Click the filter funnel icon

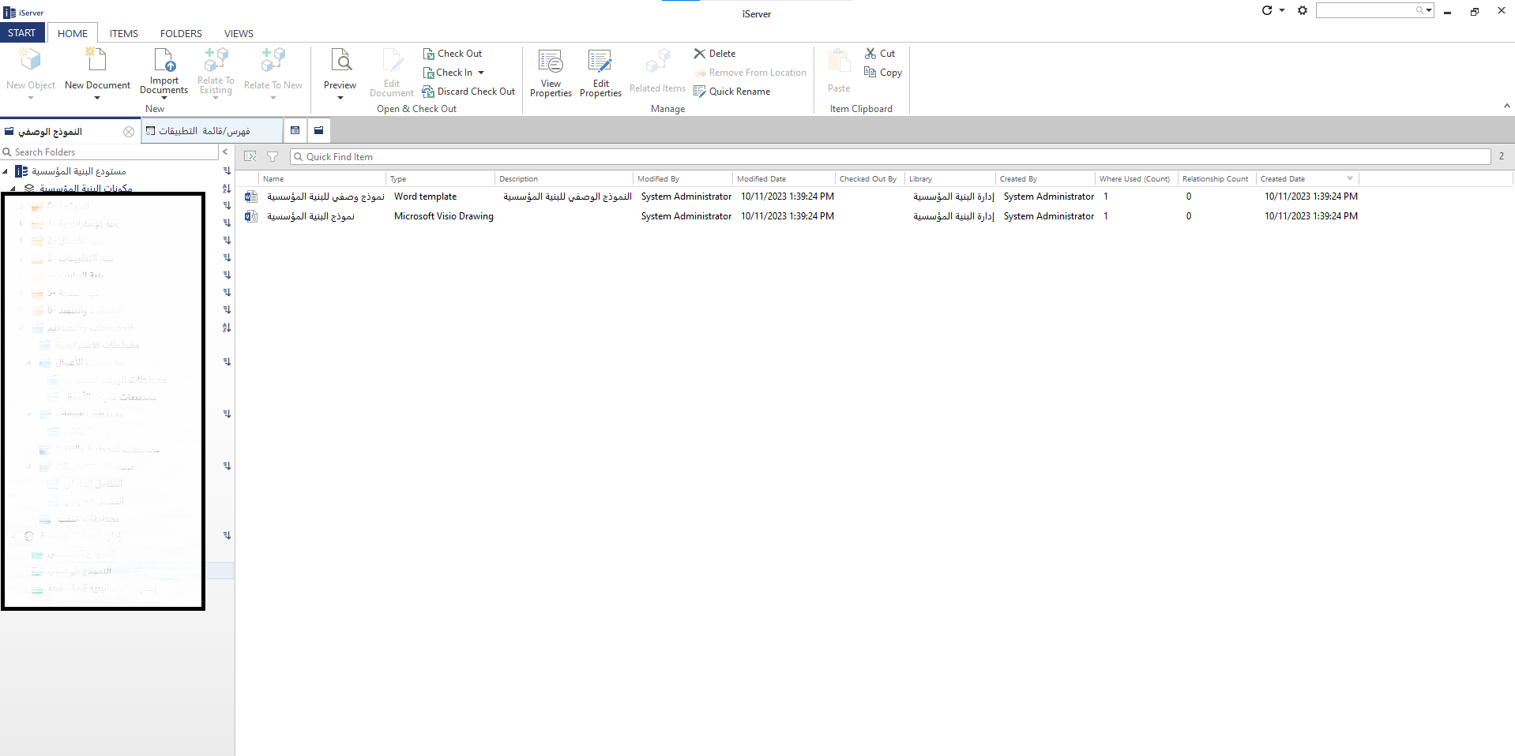tap(273, 157)
